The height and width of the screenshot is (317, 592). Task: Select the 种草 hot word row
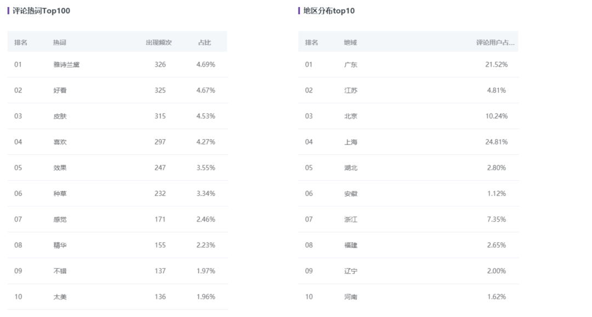[60, 193]
